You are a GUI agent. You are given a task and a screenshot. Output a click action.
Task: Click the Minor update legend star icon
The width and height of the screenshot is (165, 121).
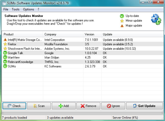click(x=122, y=21)
